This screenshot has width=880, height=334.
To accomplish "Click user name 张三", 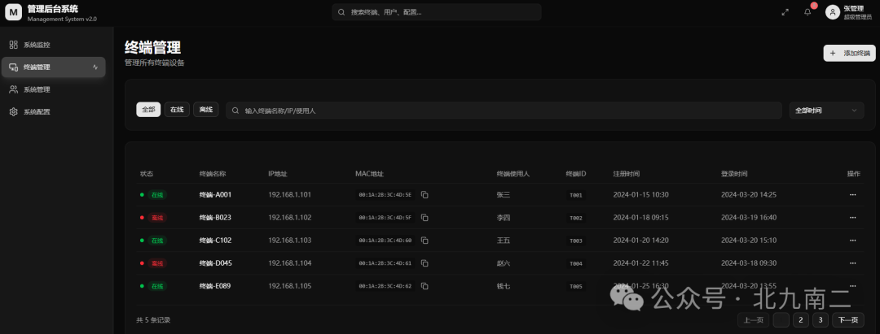I will point(504,195).
